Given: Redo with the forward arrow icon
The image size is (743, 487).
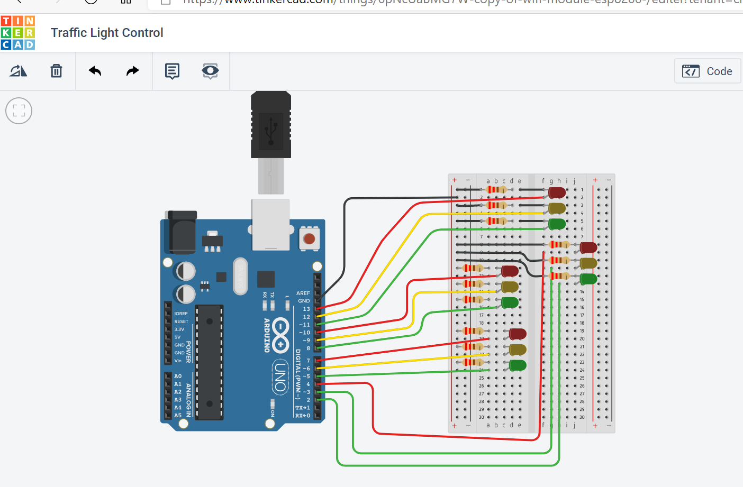Looking at the screenshot, I should tap(133, 71).
